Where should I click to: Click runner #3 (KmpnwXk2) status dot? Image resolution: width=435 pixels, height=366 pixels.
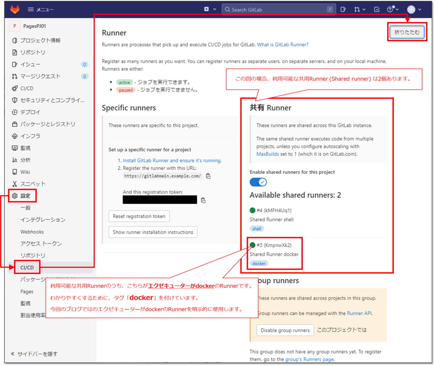tap(252, 245)
